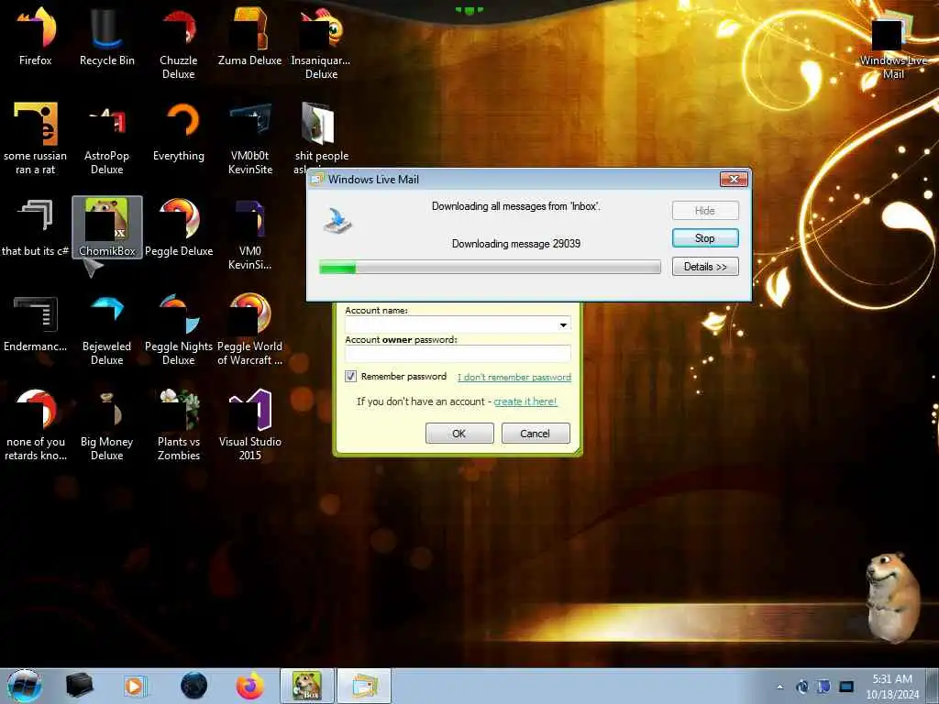939x704 pixels.
Task: Stop the message download
Action: pyautogui.click(x=705, y=238)
